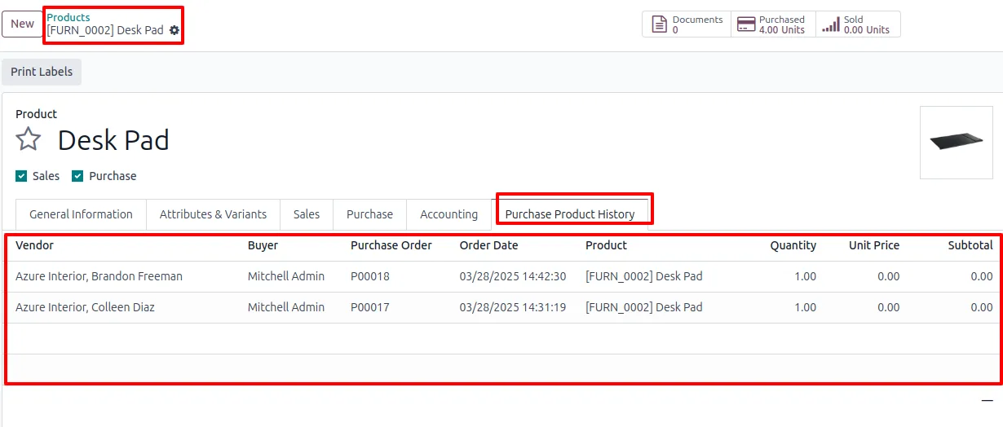Sort by the Unit Price column header
The image size is (1003, 427).
874,245
